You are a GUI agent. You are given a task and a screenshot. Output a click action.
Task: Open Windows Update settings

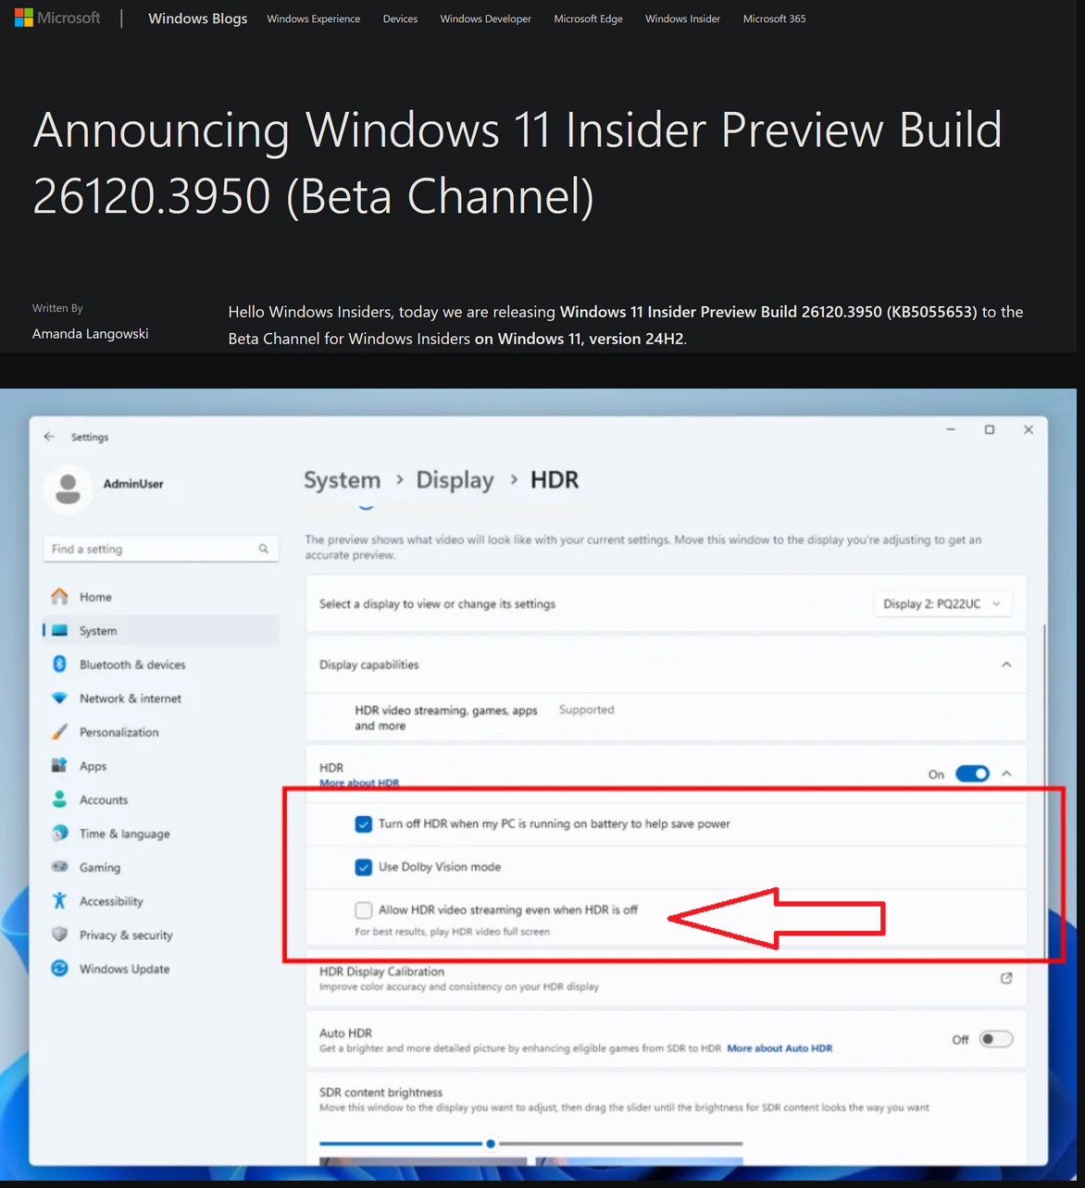[124, 968]
